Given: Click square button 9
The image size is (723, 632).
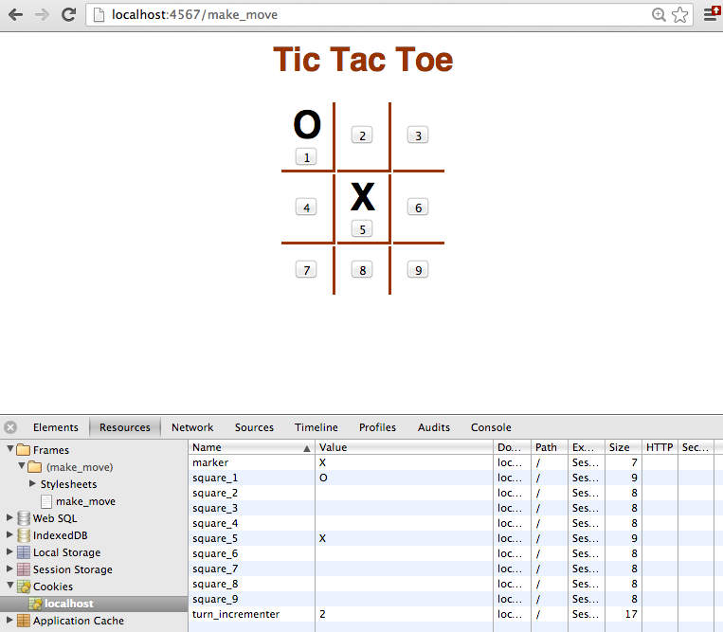Looking at the screenshot, I should click(418, 270).
